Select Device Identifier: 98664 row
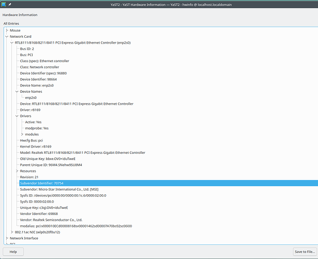The height and width of the screenshot is (259, 318). 38,79
